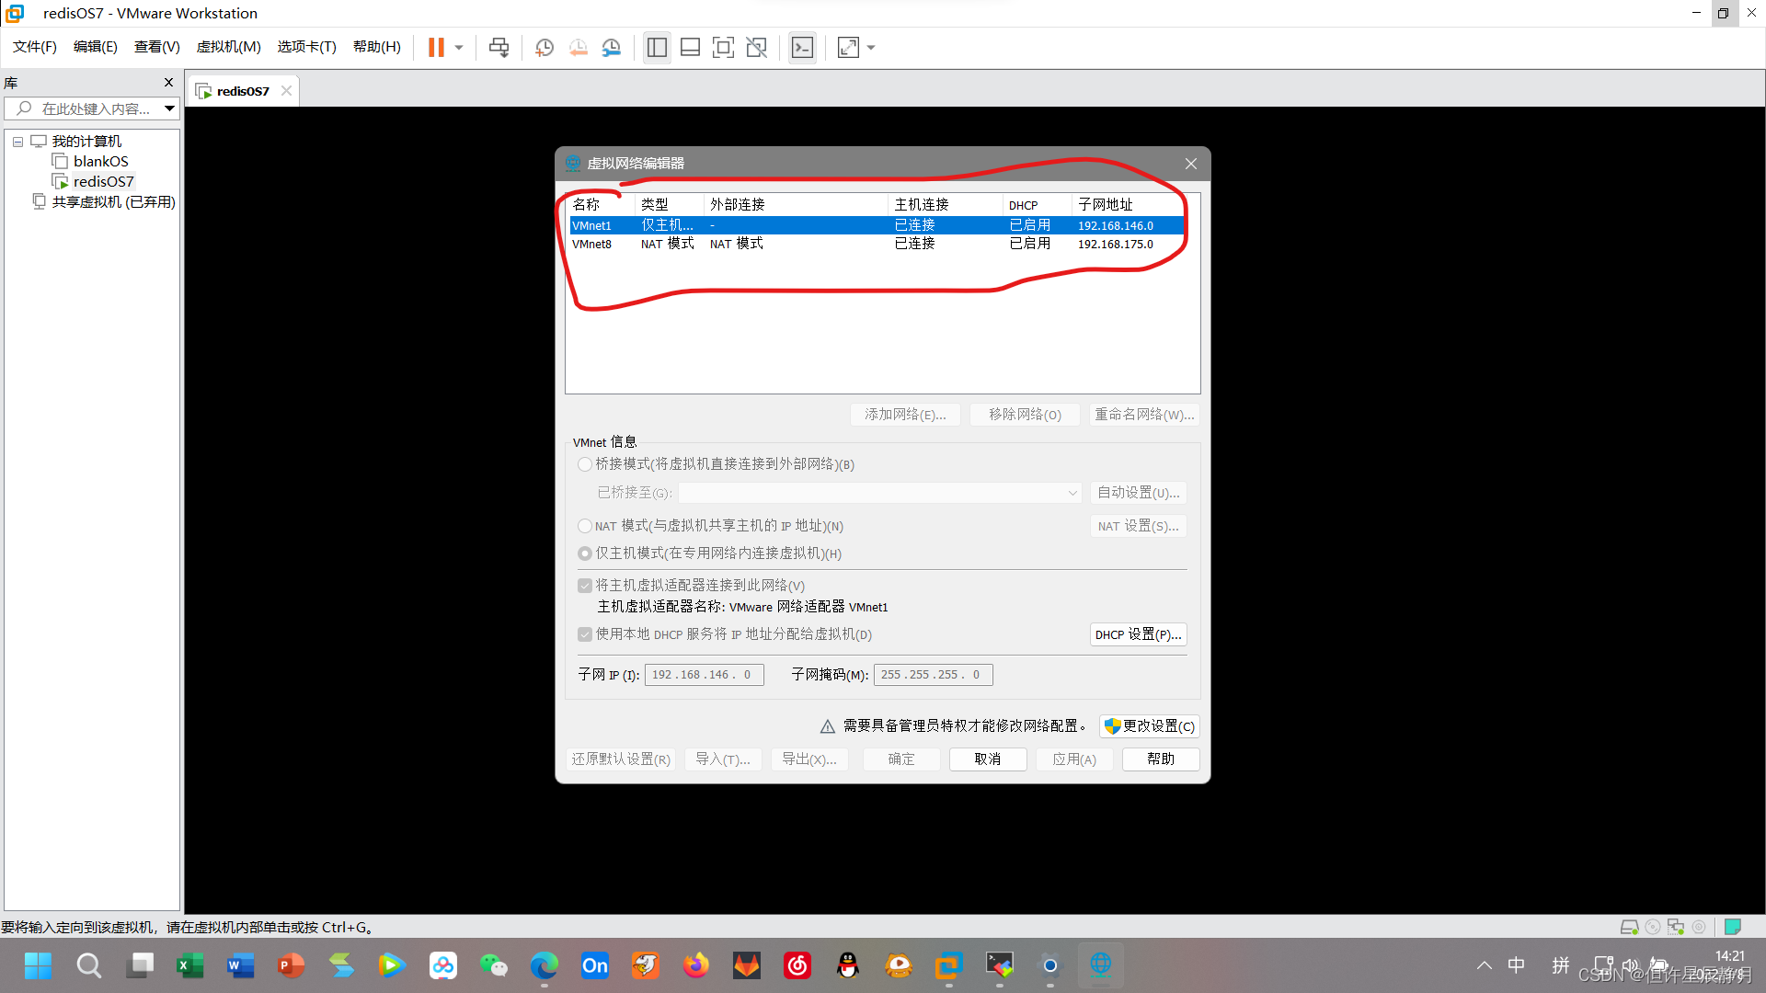The height and width of the screenshot is (993, 1766).
Task: Toggle 使用本地 DHCP 服务 checkbox
Action: pyautogui.click(x=584, y=634)
